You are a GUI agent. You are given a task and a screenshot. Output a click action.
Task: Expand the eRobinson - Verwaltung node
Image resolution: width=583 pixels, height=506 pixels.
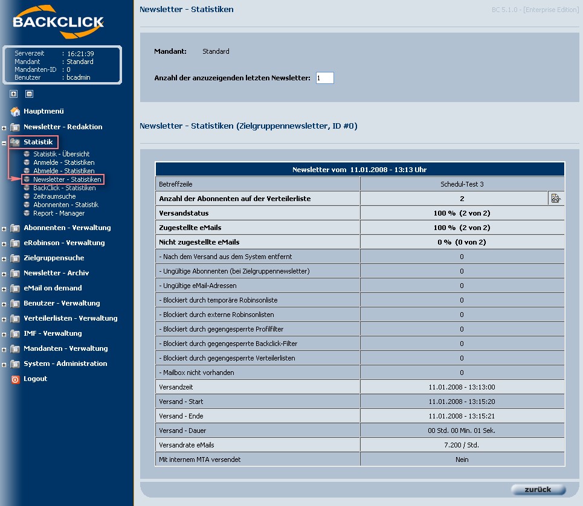click(4, 244)
